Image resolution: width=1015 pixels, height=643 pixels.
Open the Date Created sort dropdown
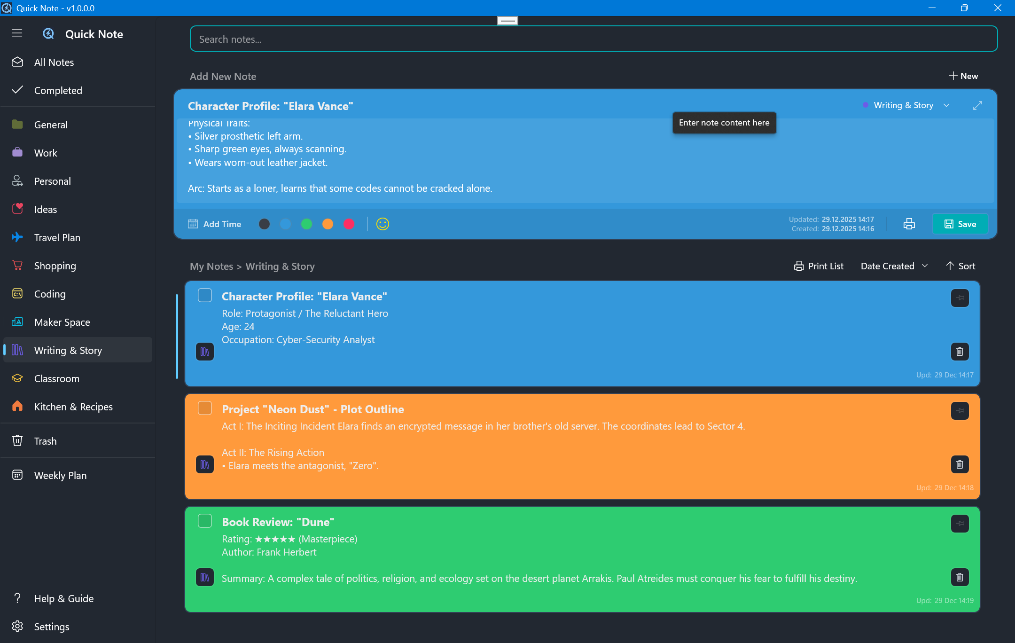tap(894, 266)
